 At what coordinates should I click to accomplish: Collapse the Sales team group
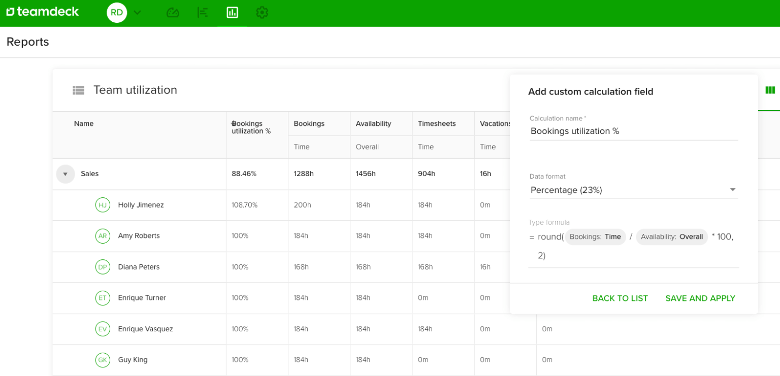(65, 174)
